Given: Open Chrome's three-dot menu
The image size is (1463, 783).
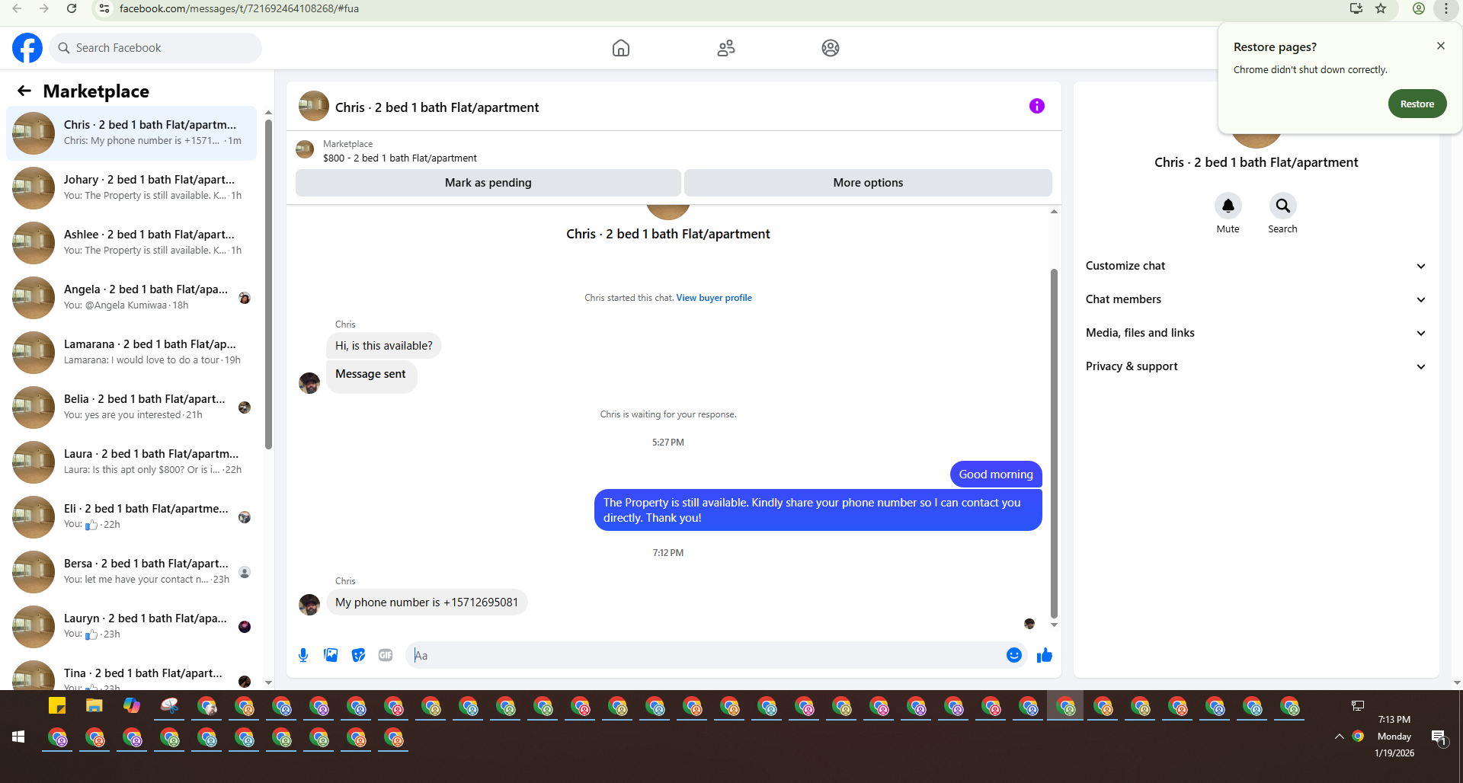Looking at the screenshot, I should [1445, 8].
